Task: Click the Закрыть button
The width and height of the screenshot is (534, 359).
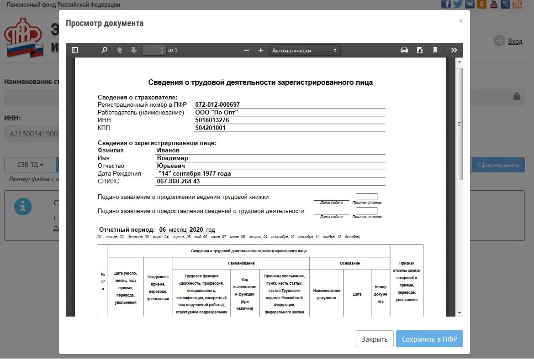Action: 375,339
